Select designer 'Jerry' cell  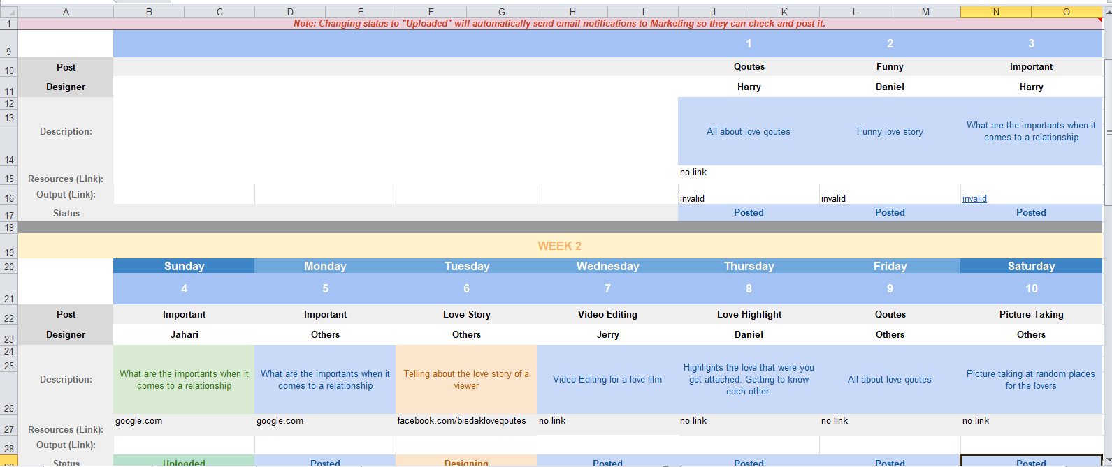(x=607, y=335)
